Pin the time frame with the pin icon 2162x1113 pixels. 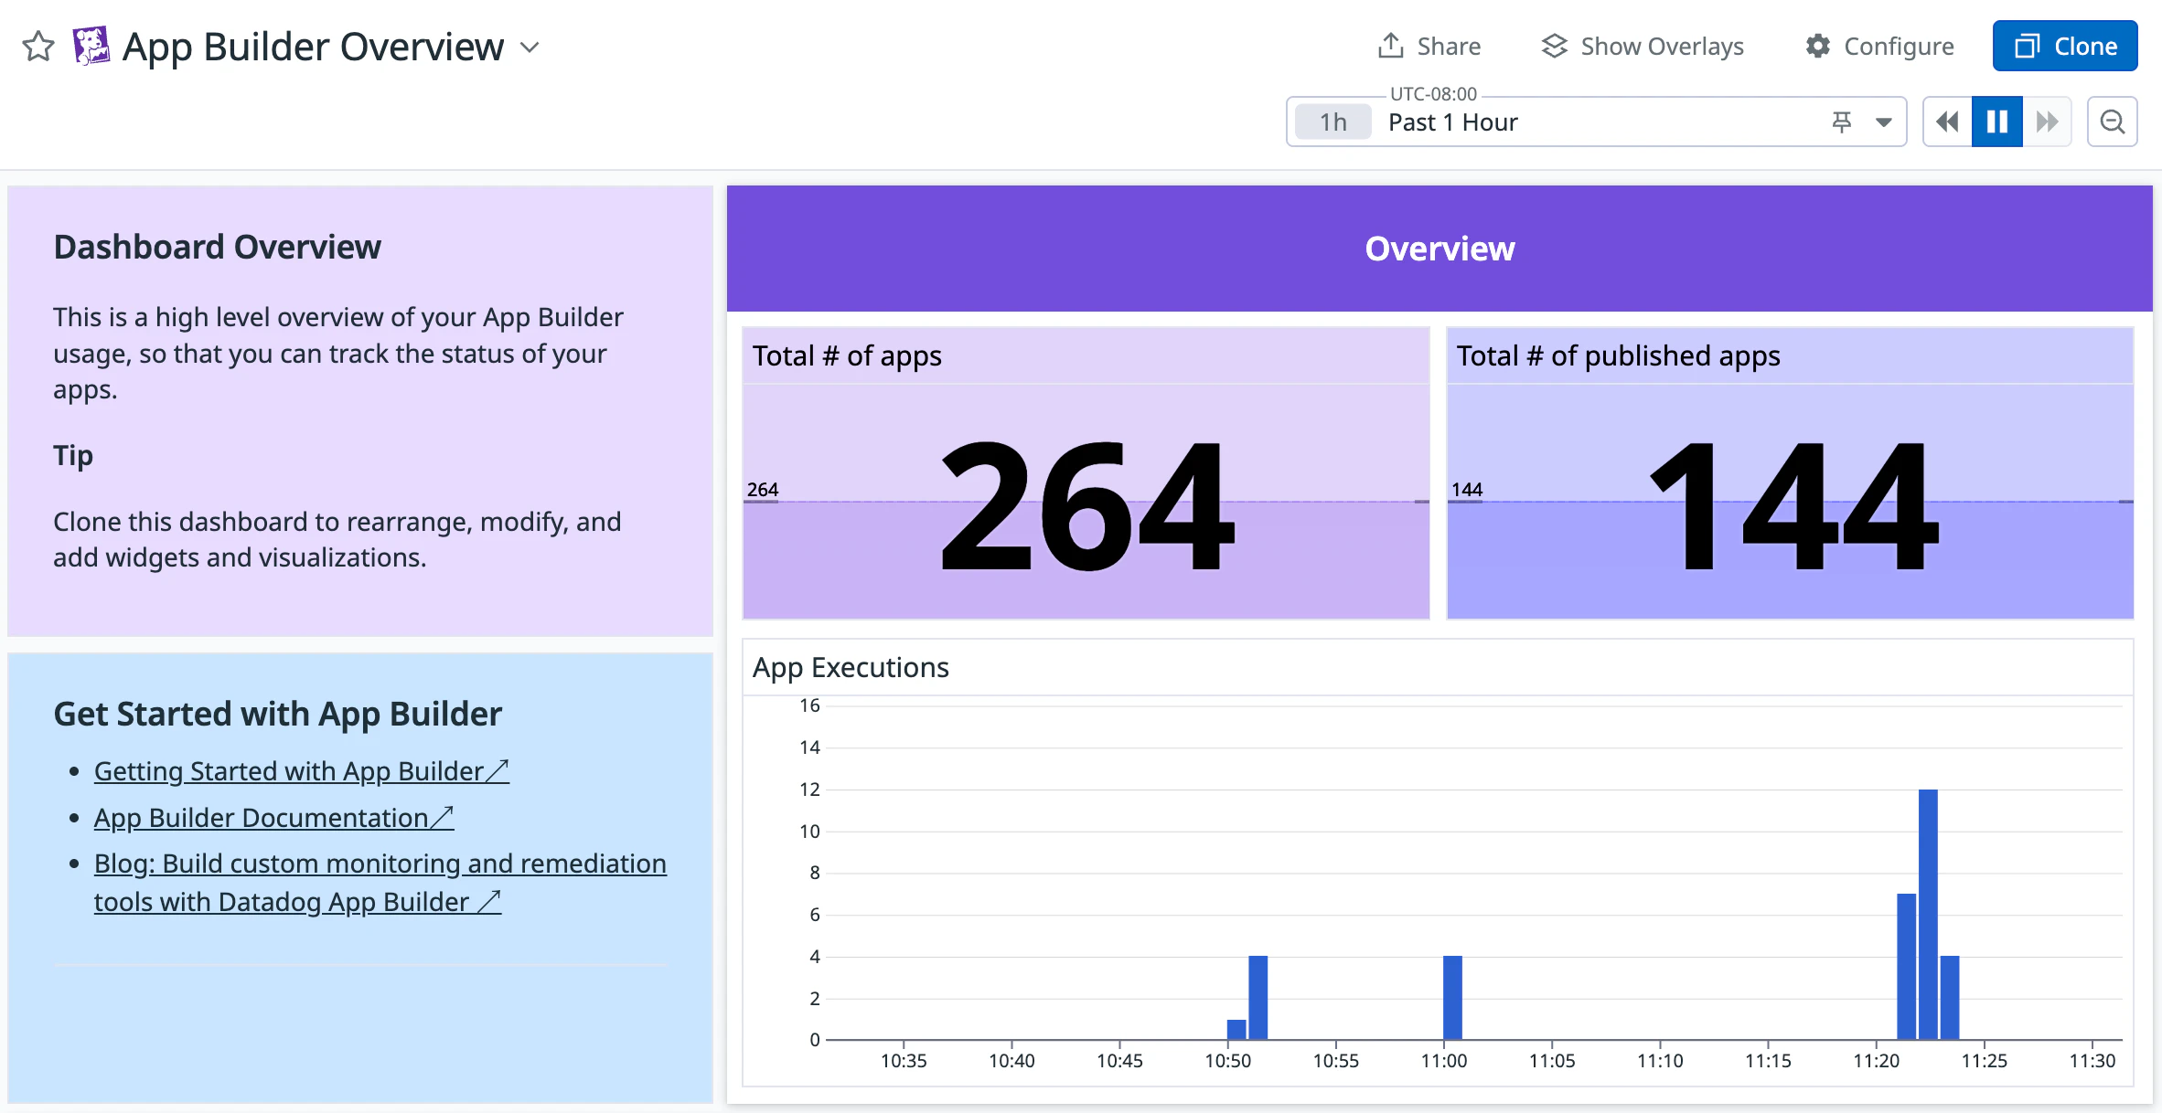point(1842,122)
